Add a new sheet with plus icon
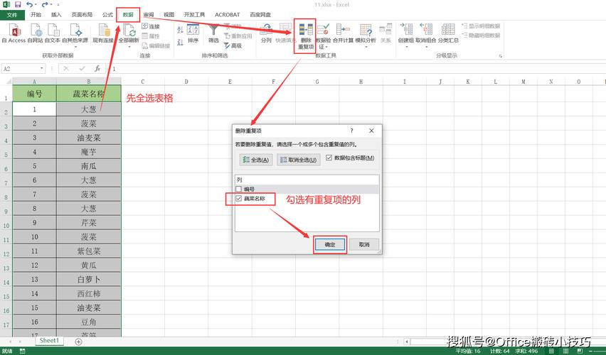The height and width of the screenshot is (355, 606). click(x=78, y=342)
